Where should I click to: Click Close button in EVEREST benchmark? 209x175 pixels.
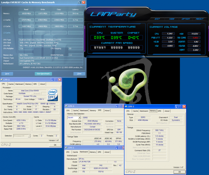pos(79,74)
